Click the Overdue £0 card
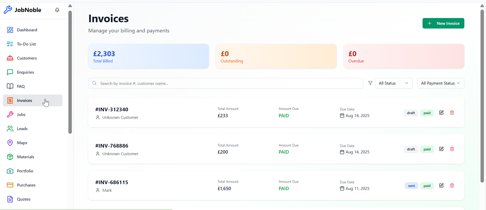Image resolution: width=486 pixels, height=210 pixels. (x=404, y=56)
